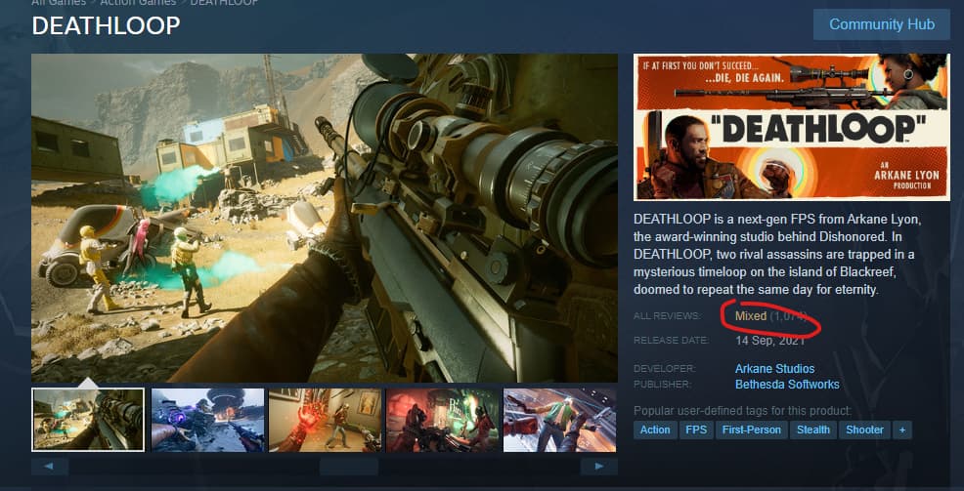This screenshot has width=964, height=491.
Task: Click the Arkane Studios developer link
Action: tap(774, 369)
